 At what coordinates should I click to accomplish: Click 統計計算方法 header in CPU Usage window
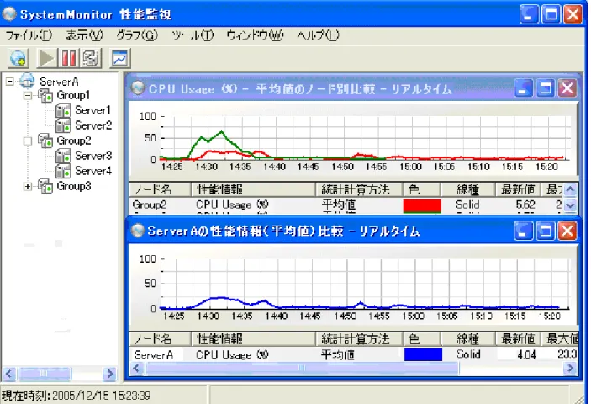pos(359,189)
